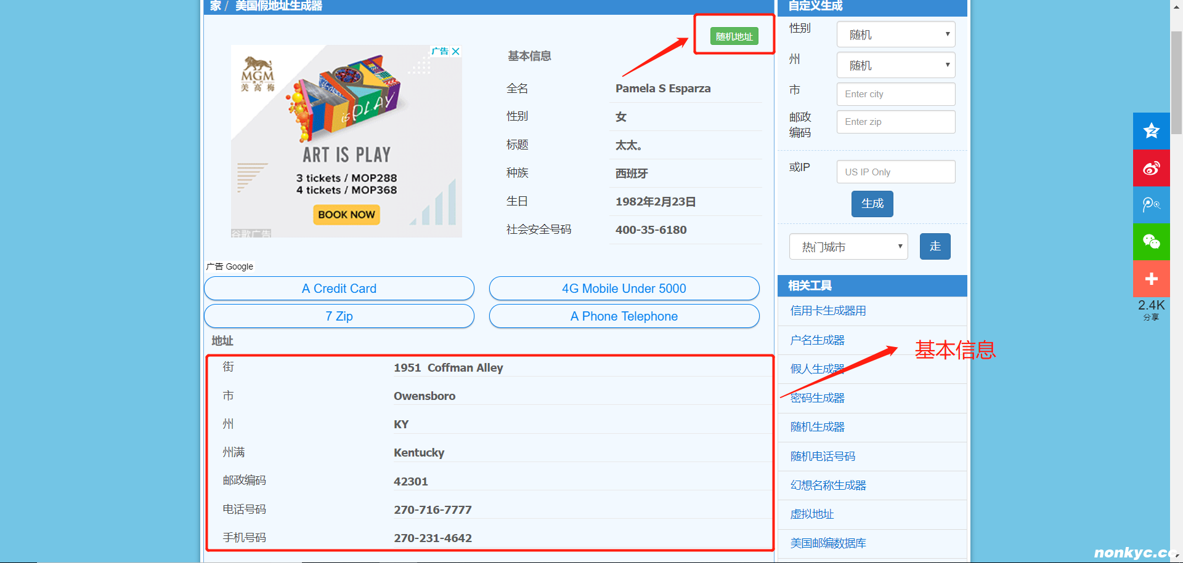Image resolution: width=1183 pixels, height=563 pixels.
Task: Share page via the Weibo icon
Action: pos(1151,168)
